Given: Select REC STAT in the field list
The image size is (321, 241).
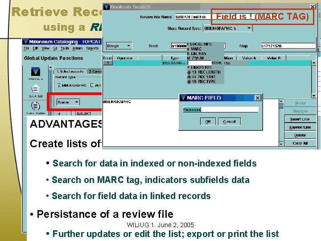Looking at the screenshot, I should [x=206, y=77].
